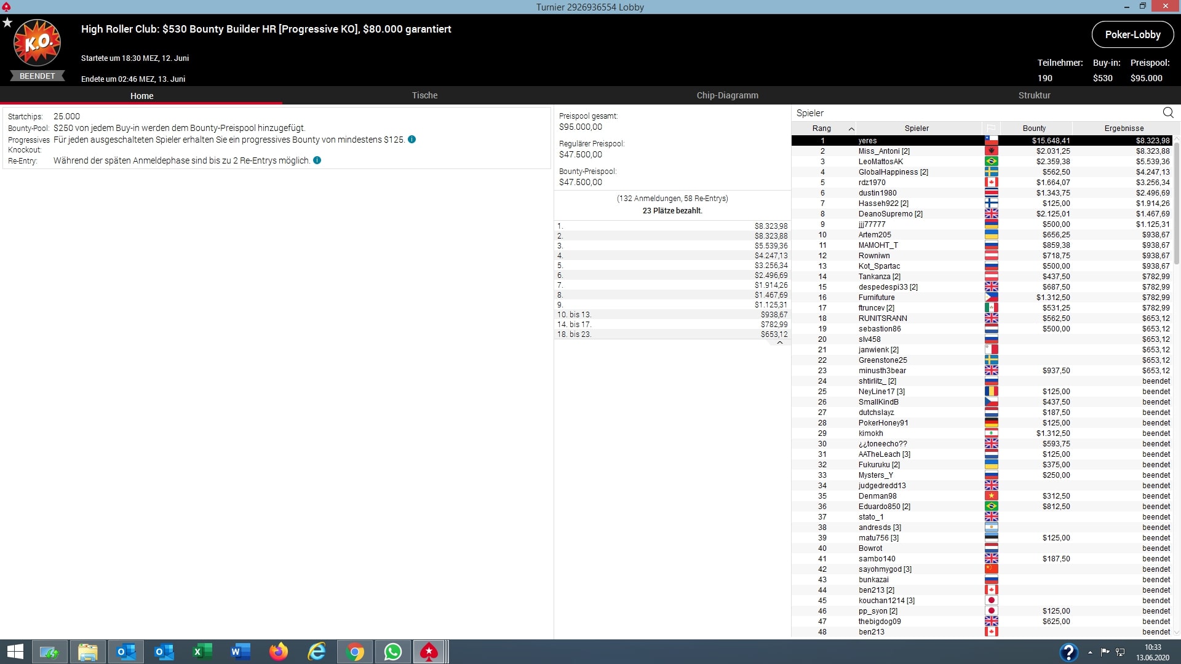The width and height of the screenshot is (1181, 664).
Task: Open the Chip-Diagramm tab
Action: coord(727,95)
